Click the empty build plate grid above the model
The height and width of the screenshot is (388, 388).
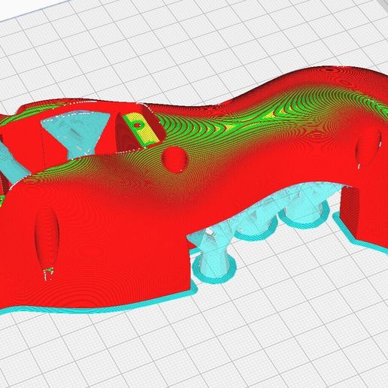tap(175, 45)
